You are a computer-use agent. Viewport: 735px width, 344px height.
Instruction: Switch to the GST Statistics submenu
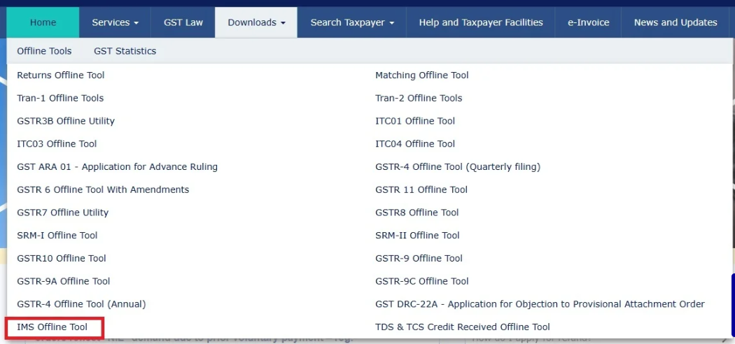[125, 51]
